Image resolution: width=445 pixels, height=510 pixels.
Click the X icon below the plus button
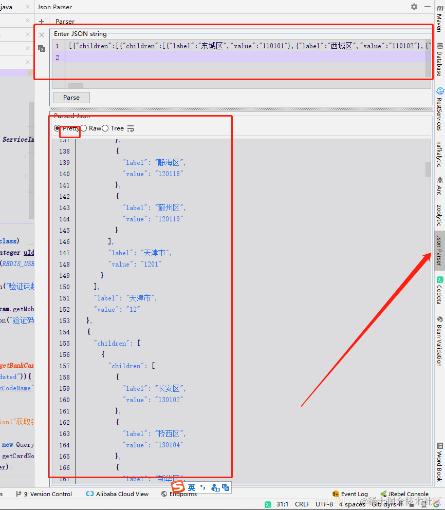(x=42, y=35)
